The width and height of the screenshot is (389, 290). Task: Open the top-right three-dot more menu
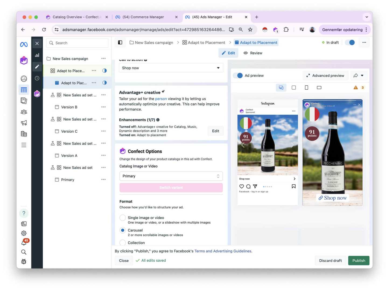364,42
